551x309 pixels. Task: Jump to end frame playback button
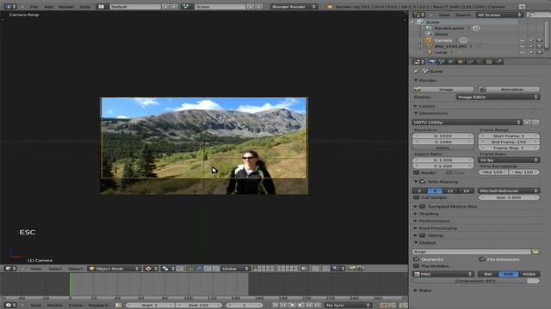318,306
